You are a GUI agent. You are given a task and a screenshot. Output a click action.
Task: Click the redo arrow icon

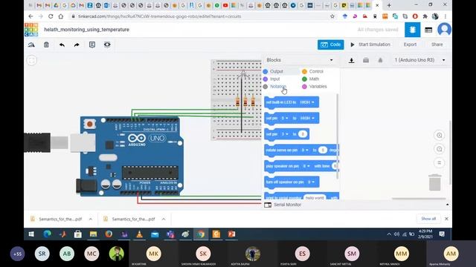coord(77,44)
